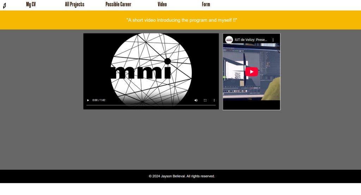The height and width of the screenshot is (195, 361).
Task: Click the mmi video progress bar
Action: [151, 105]
